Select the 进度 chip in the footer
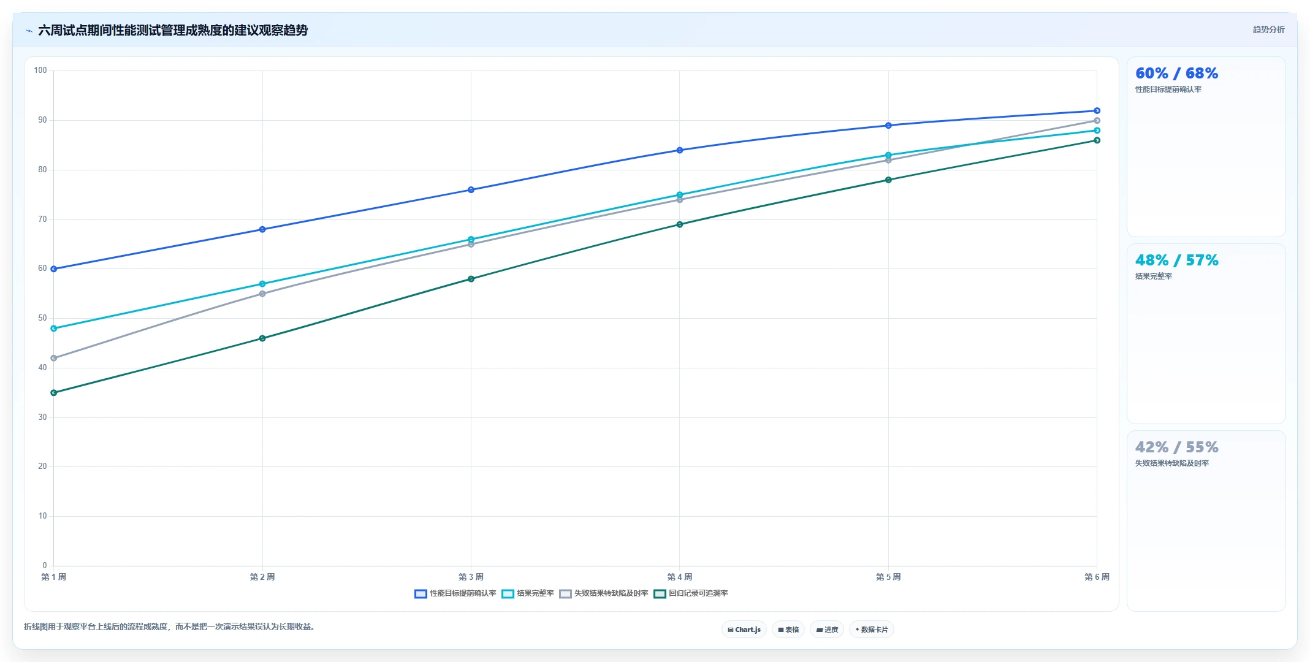This screenshot has height=662, width=1310. (x=827, y=630)
